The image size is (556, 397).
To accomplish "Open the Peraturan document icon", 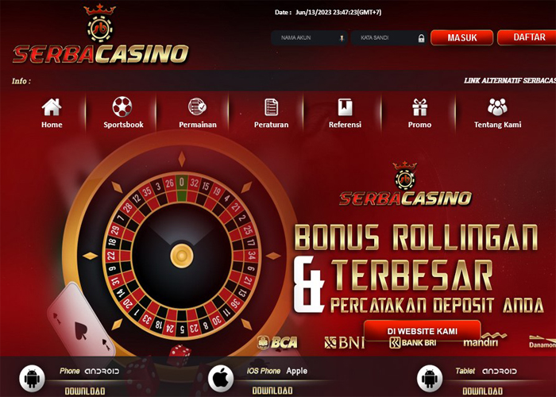I will tap(272, 107).
